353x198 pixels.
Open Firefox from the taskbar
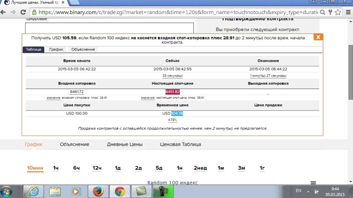coord(98,191)
